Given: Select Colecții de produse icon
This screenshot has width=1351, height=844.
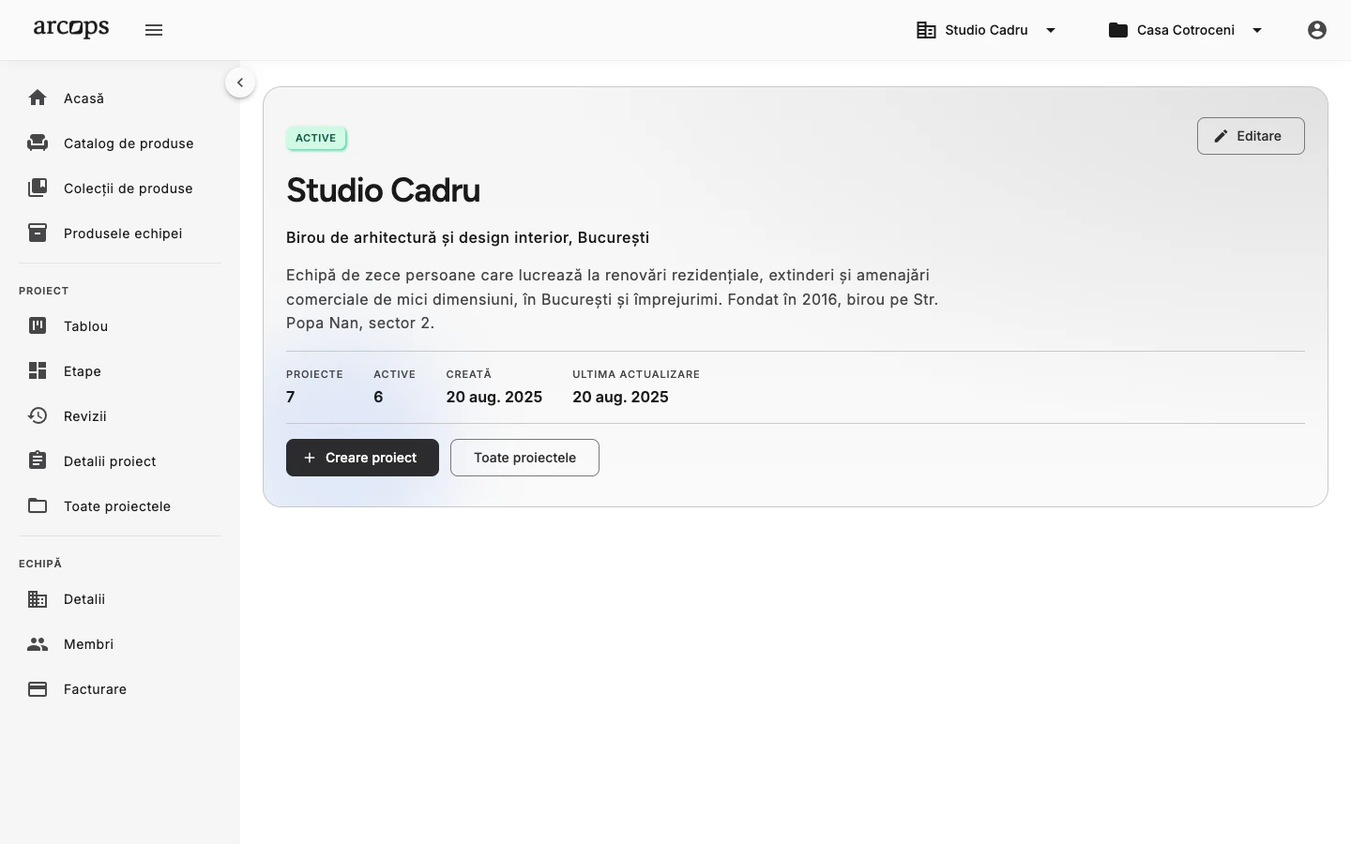Looking at the screenshot, I should (38, 188).
